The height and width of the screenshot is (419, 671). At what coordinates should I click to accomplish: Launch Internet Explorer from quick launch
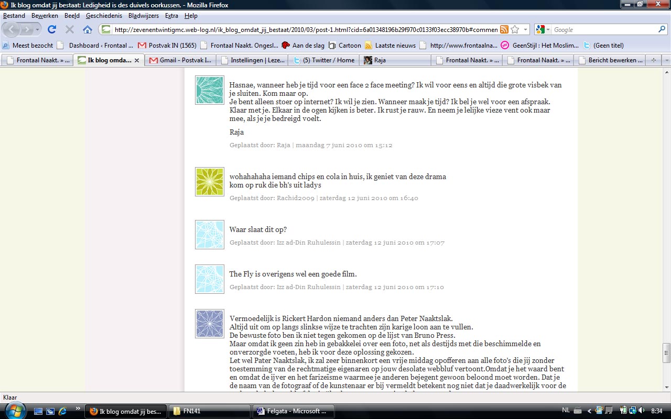pos(62,411)
